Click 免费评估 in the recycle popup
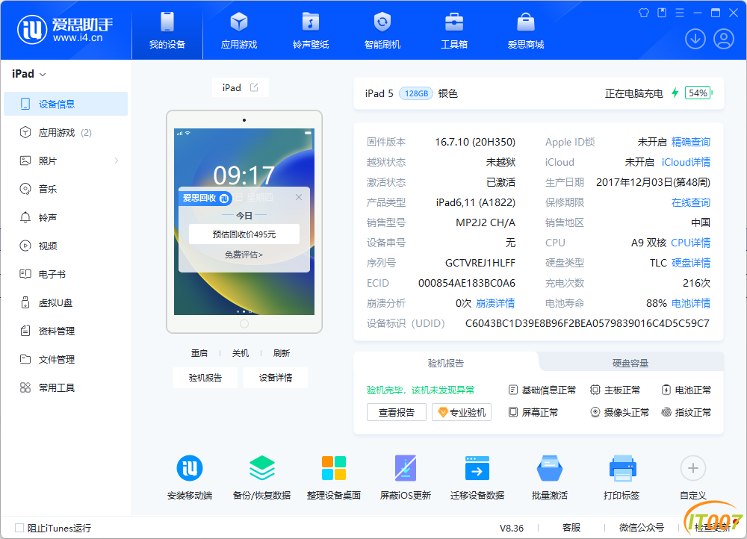 244,255
